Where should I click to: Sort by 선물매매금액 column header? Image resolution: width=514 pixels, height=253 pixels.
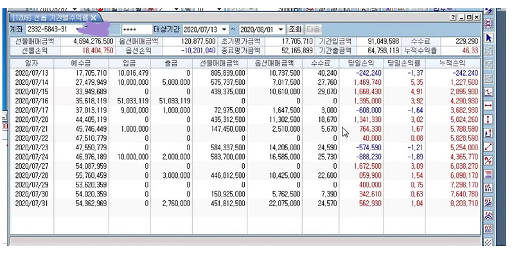click(220, 64)
